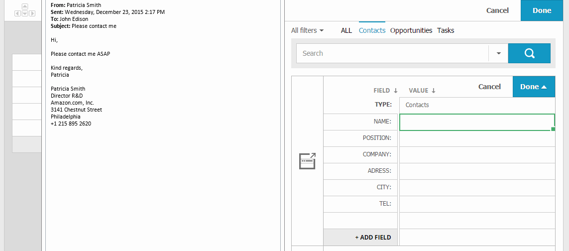Click the NAME: field label
The image size is (569, 251).
click(x=382, y=122)
